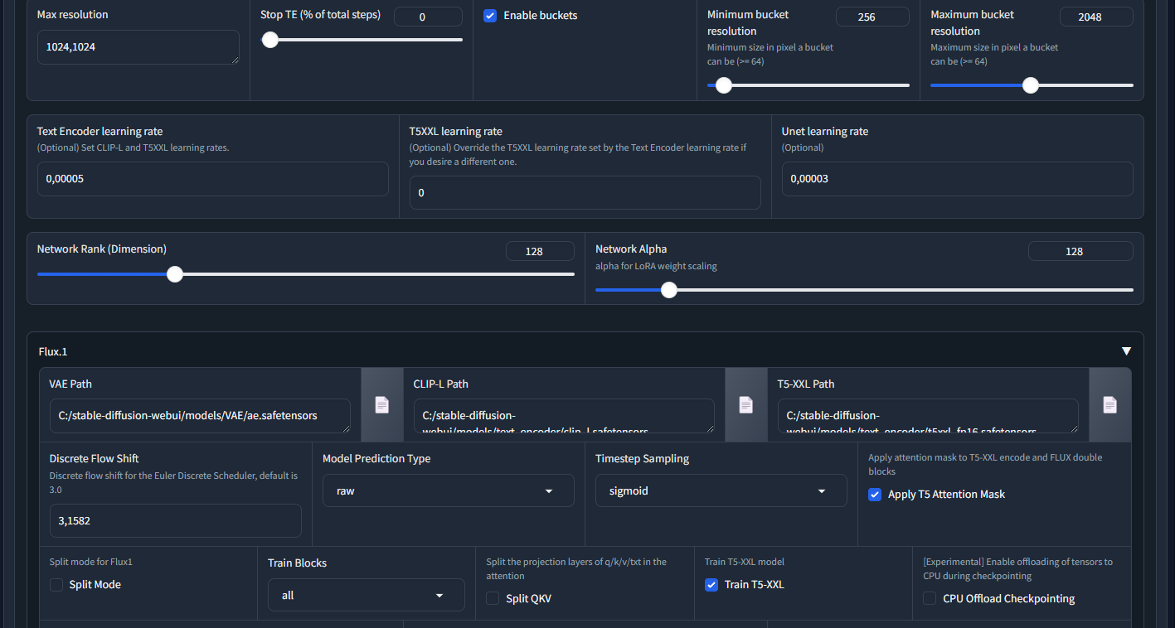This screenshot has width=1175, height=628.
Task: Toggle the Enable buckets checkbox
Action: click(x=490, y=16)
